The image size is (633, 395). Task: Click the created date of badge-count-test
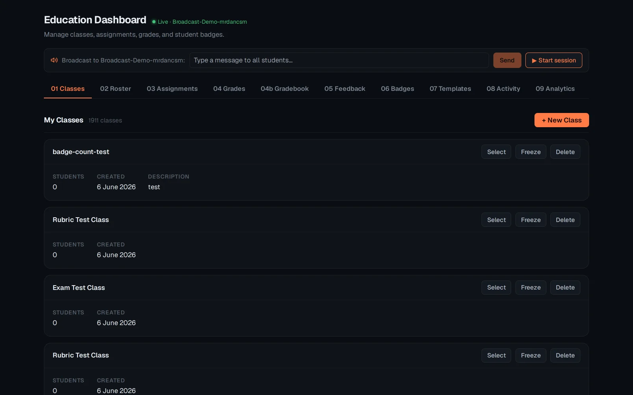pos(116,187)
